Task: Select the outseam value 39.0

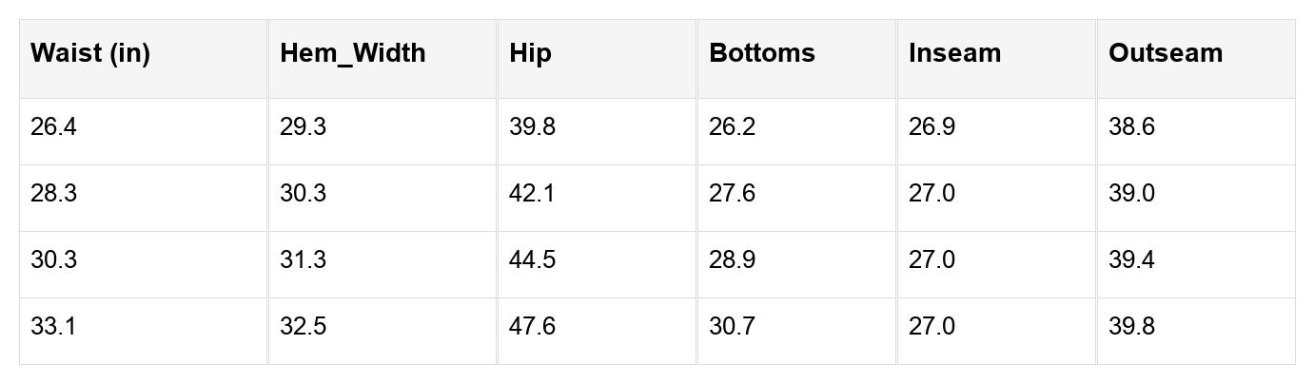Action: pos(1131,194)
